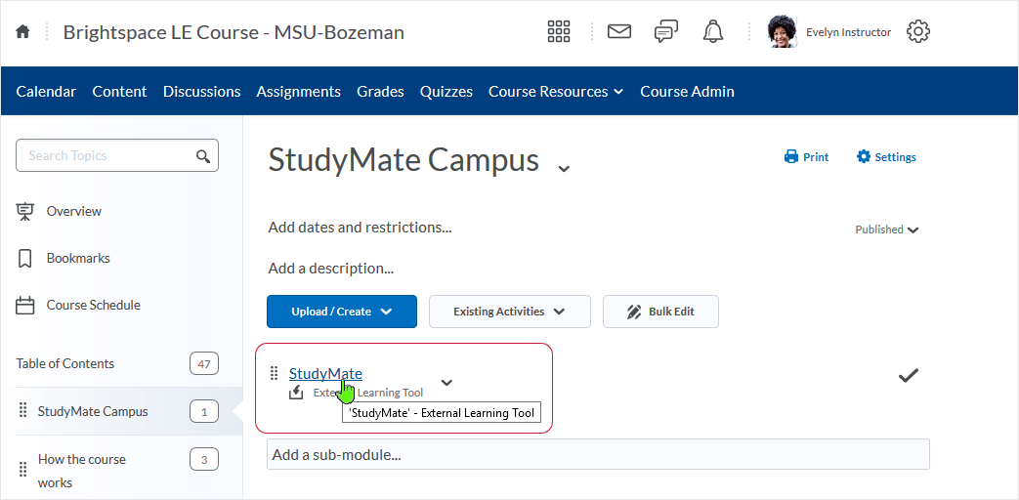Open module Settings
Image resolution: width=1019 pixels, height=500 pixels.
886,157
